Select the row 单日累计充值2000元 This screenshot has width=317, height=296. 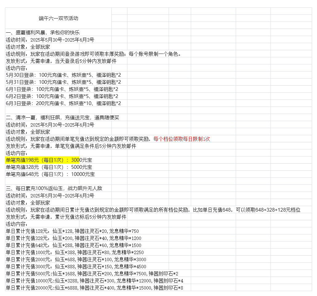[x=76, y=259]
